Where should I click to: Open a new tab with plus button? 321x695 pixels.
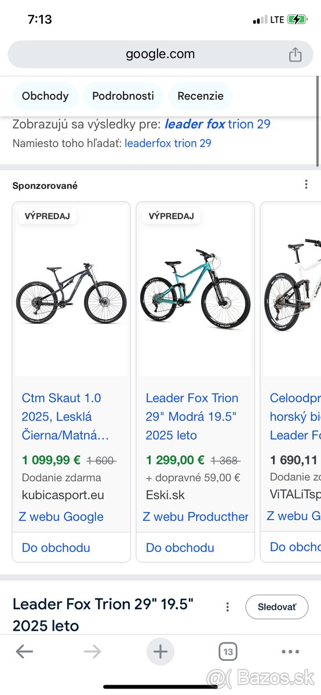point(160,652)
